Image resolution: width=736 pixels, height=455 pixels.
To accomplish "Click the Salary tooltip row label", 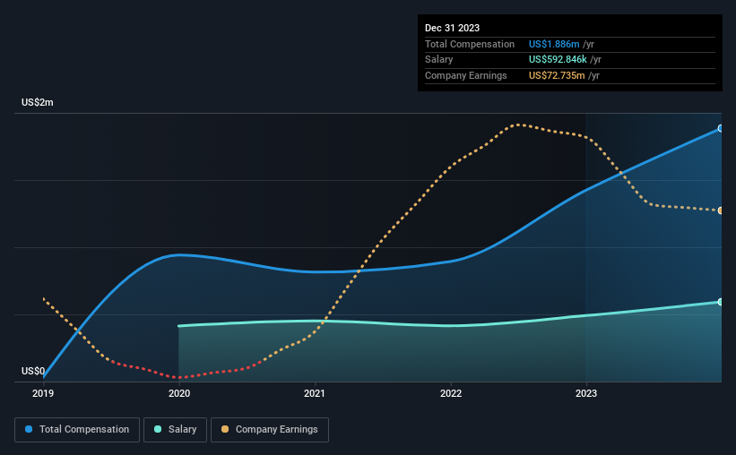I will pyautogui.click(x=439, y=60).
